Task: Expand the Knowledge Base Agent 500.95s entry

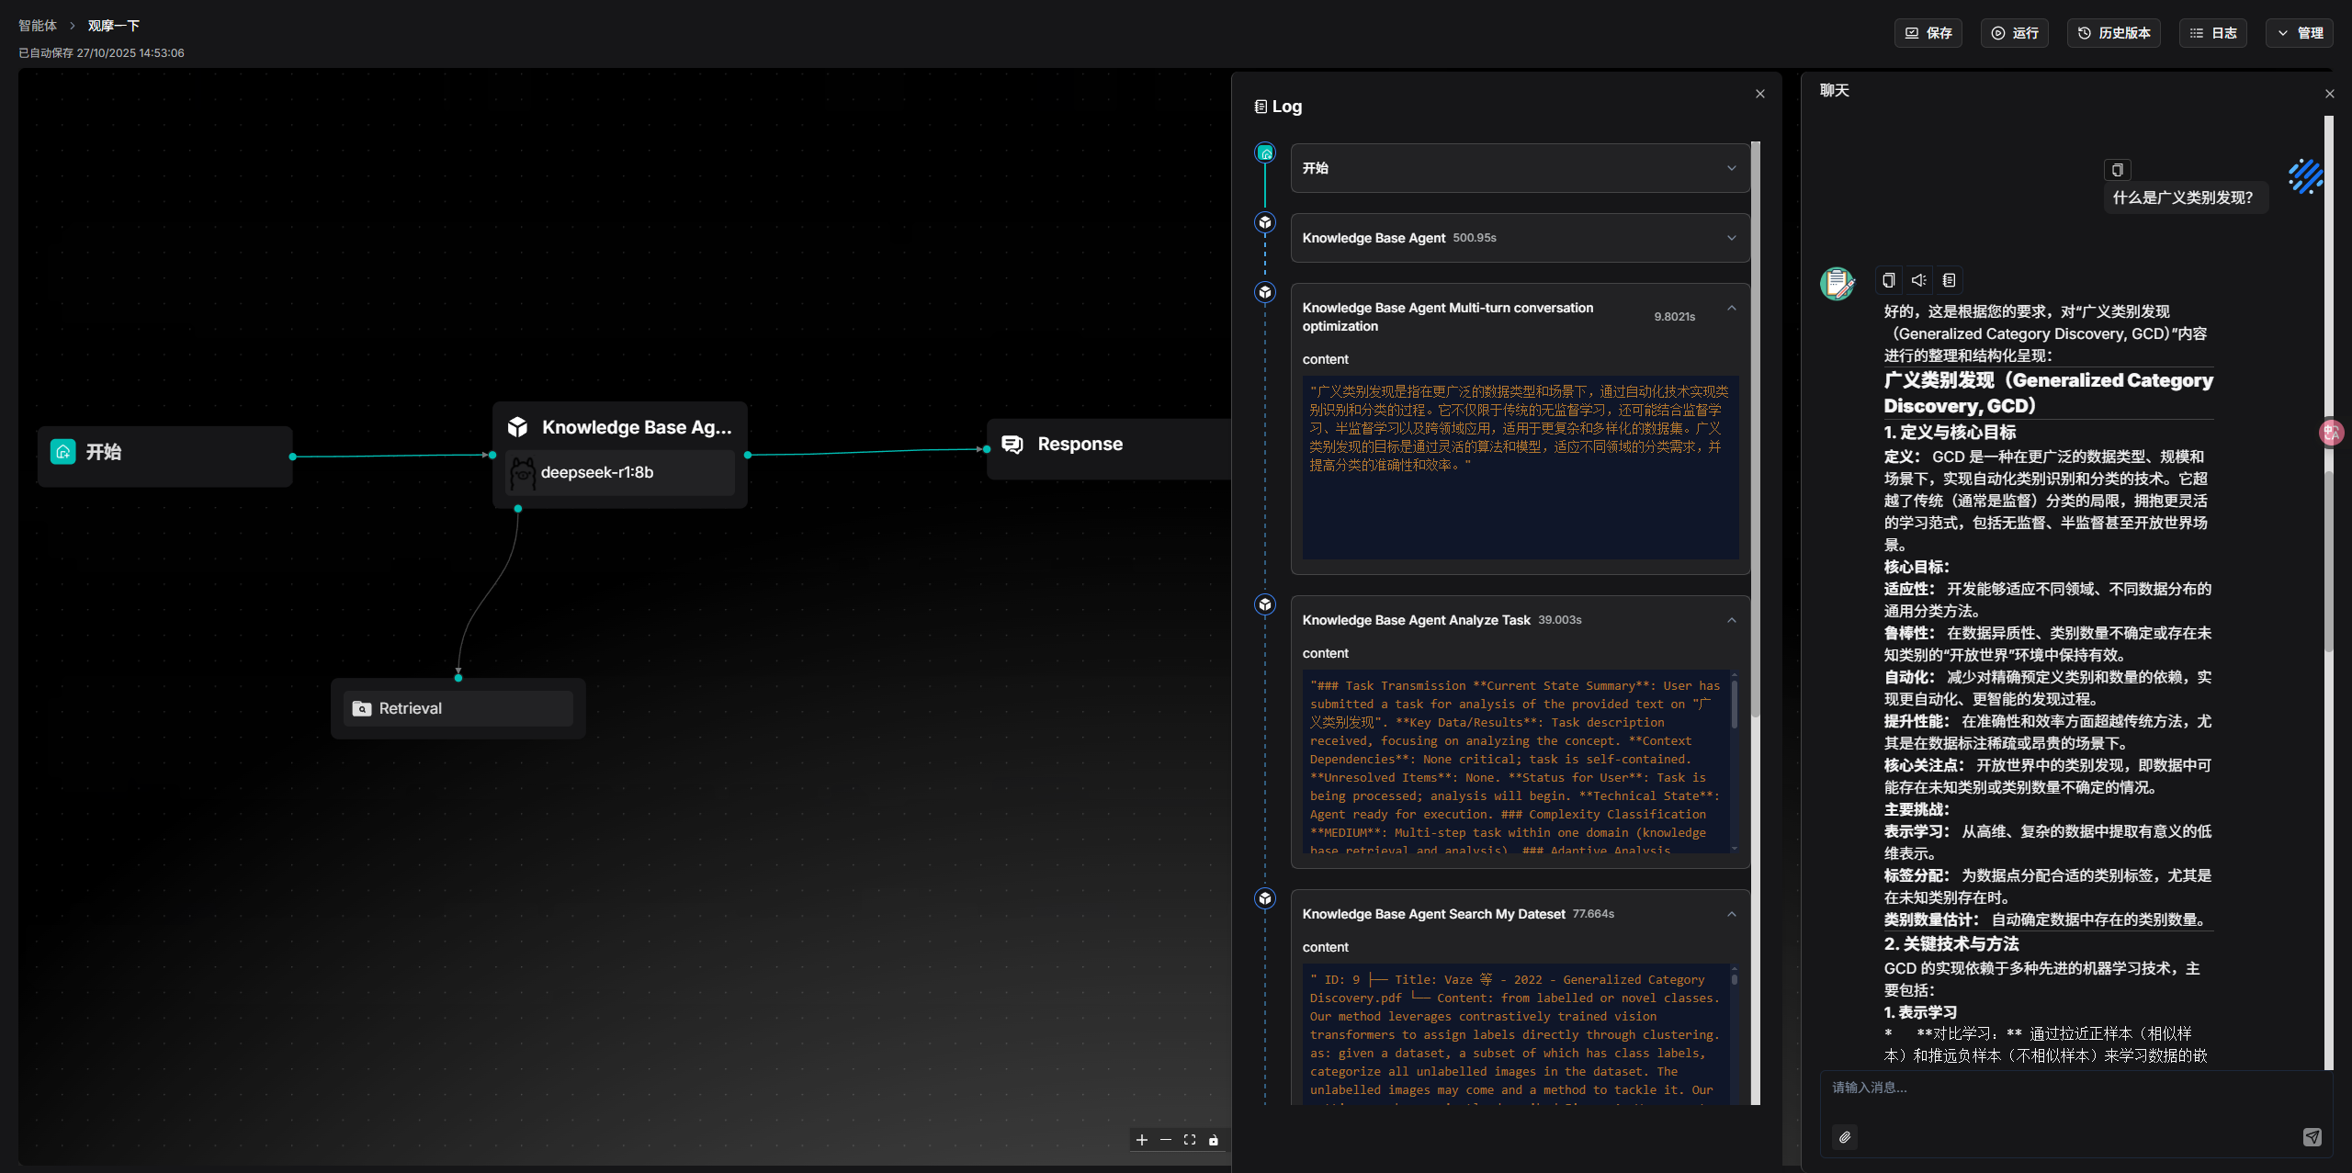Action: pos(1731,238)
